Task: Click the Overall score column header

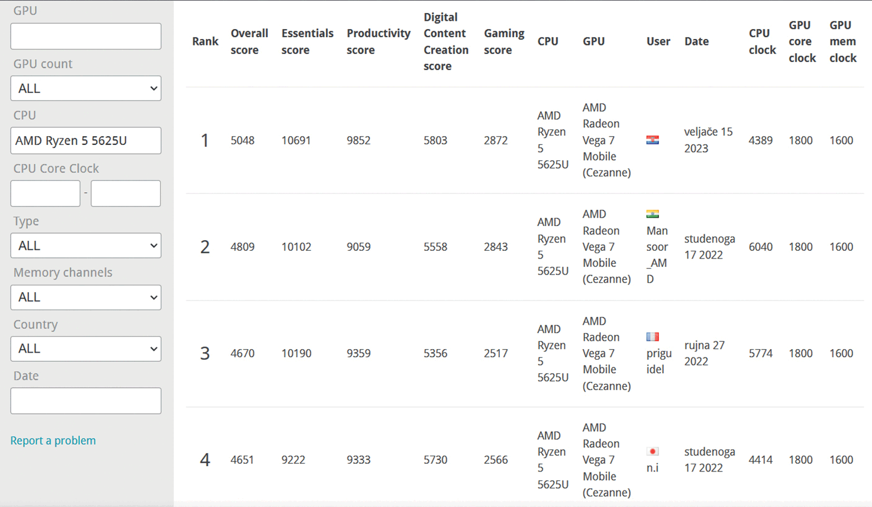Action: point(249,41)
